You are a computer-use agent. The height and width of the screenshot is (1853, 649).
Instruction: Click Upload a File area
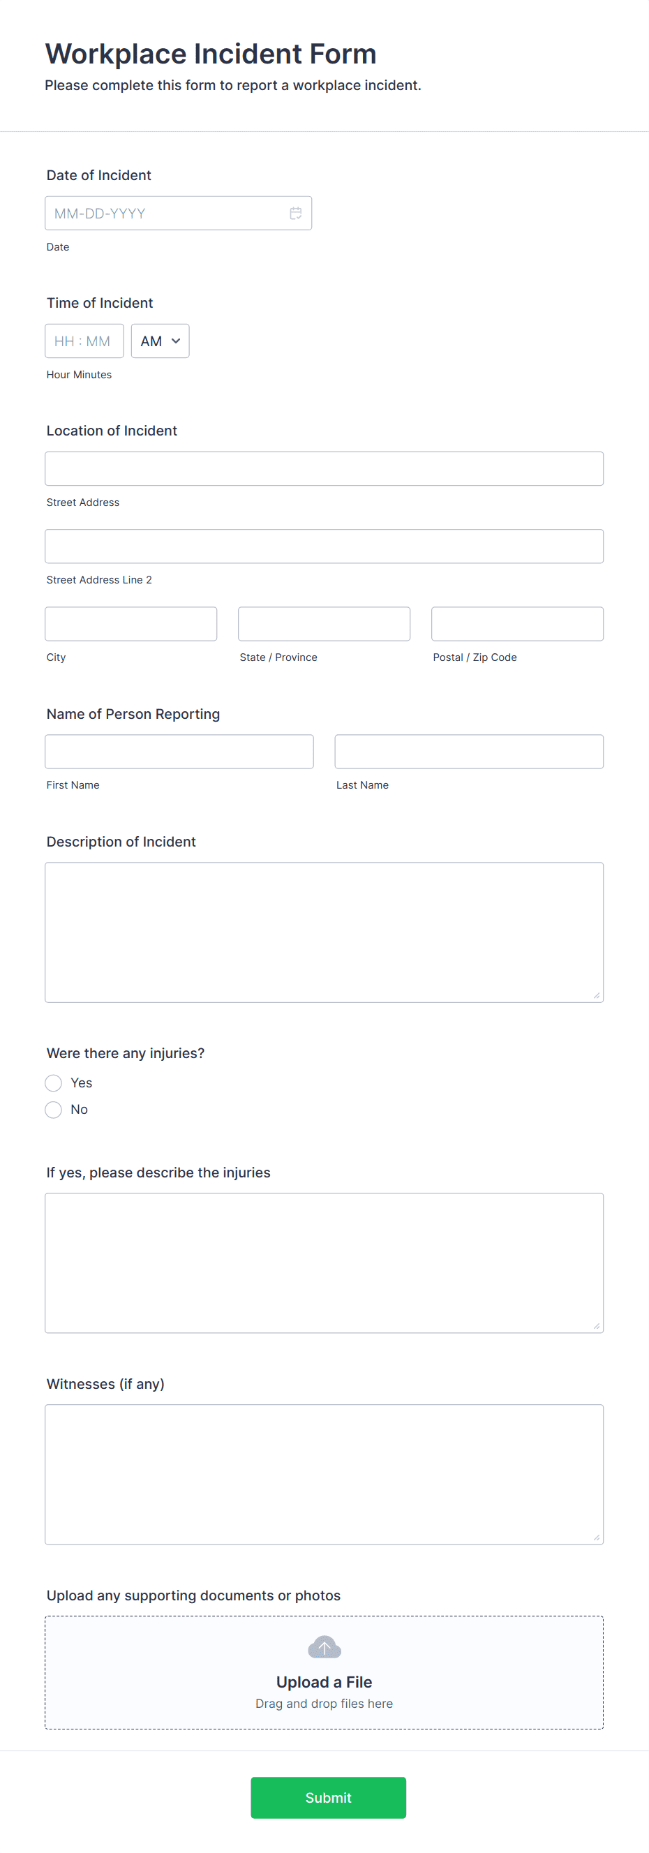pyautogui.click(x=324, y=1672)
